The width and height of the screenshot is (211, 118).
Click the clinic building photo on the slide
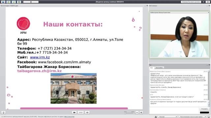(x=74, y=88)
